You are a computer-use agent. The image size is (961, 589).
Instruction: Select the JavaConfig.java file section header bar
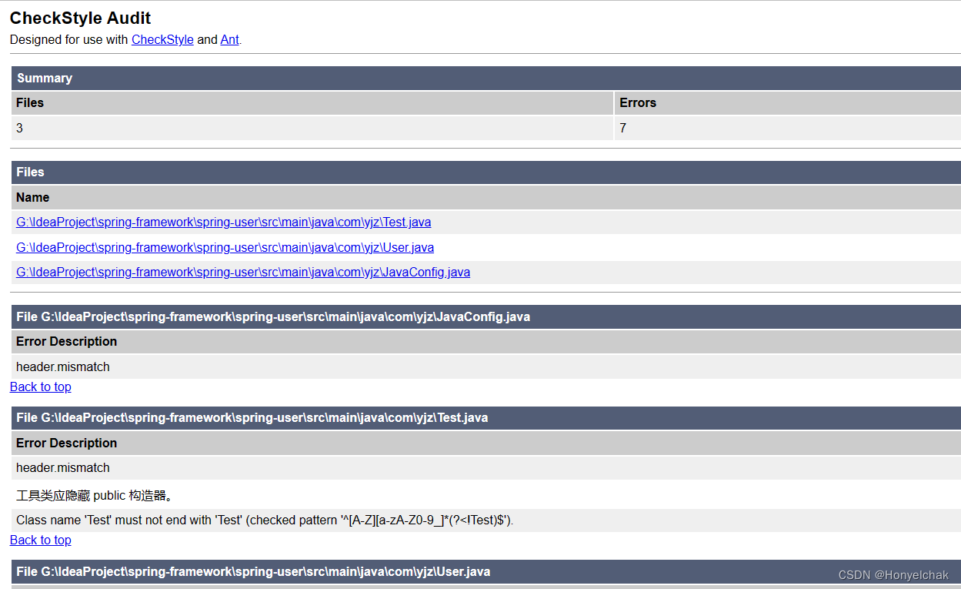pos(272,316)
